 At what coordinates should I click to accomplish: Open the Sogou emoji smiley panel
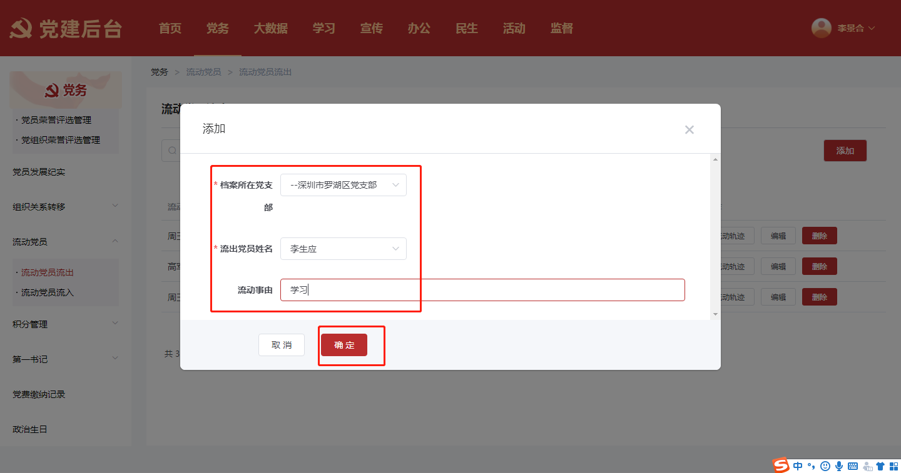tap(825, 466)
